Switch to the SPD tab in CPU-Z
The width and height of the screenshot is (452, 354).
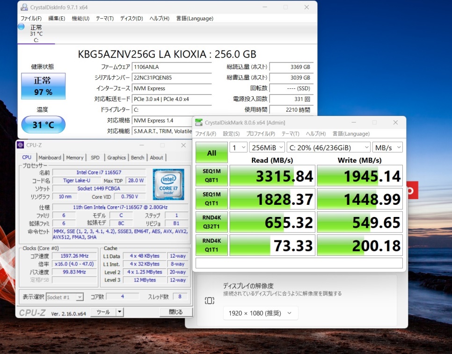click(x=95, y=158)
